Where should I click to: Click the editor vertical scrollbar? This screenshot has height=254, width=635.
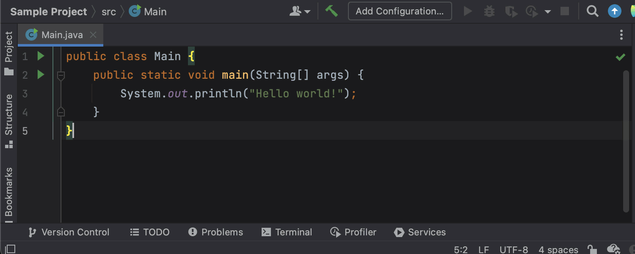coord(626,140)
